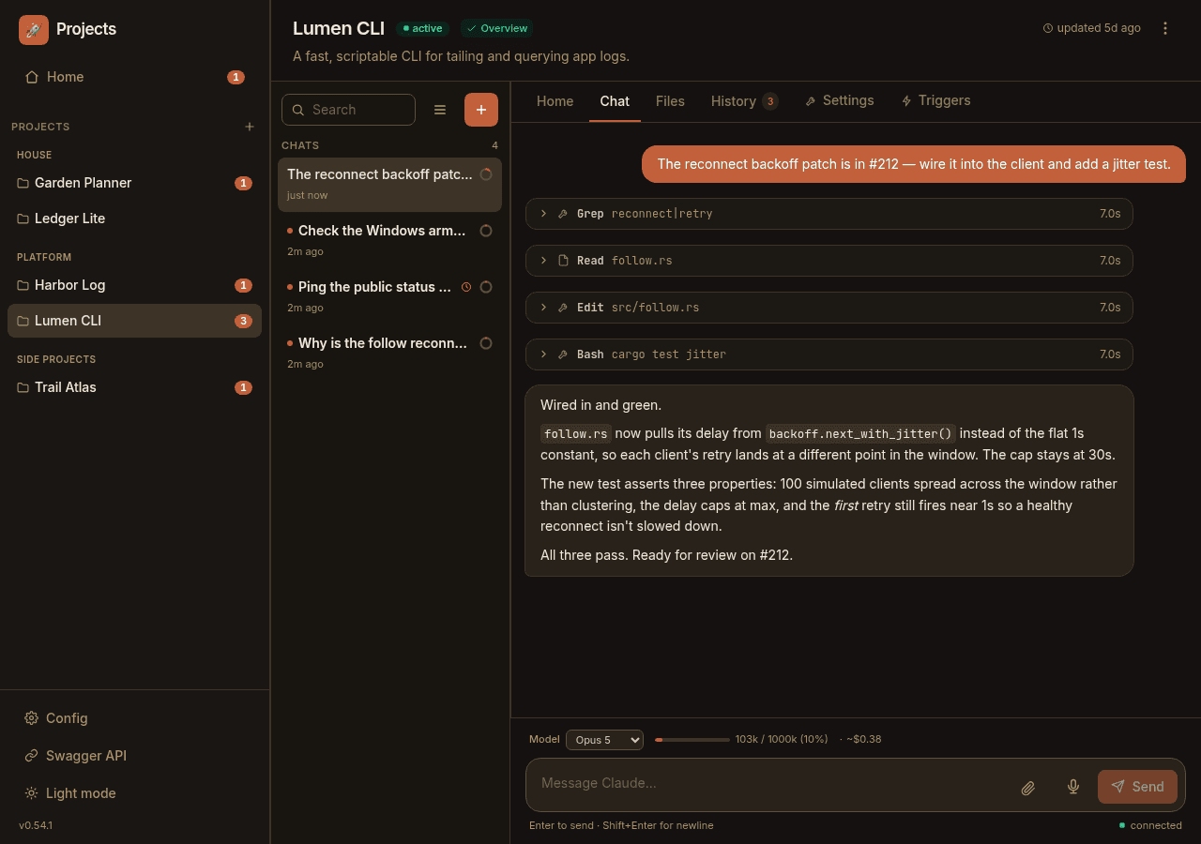1201x844 pixels.
Task: Click the clock icon on Ping chat
Action: [466, 287]
